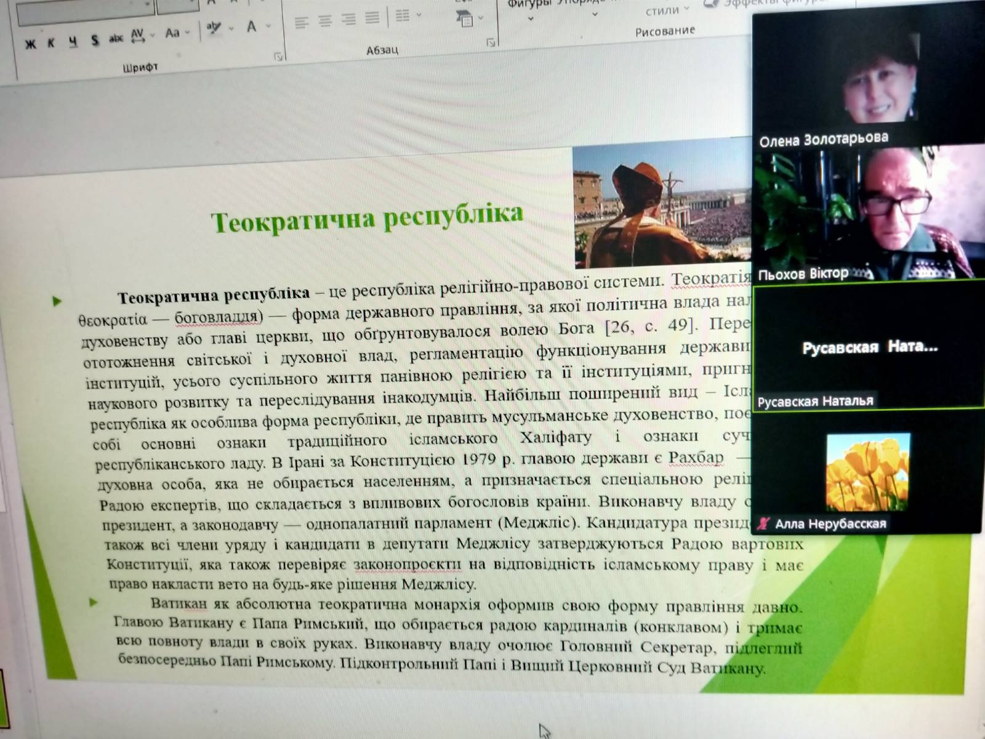Click the text highlight color icon
Screen dimensions: 985x739
coord(214,28)
